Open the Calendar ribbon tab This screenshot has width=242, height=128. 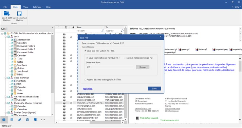(x=37, y=7)
